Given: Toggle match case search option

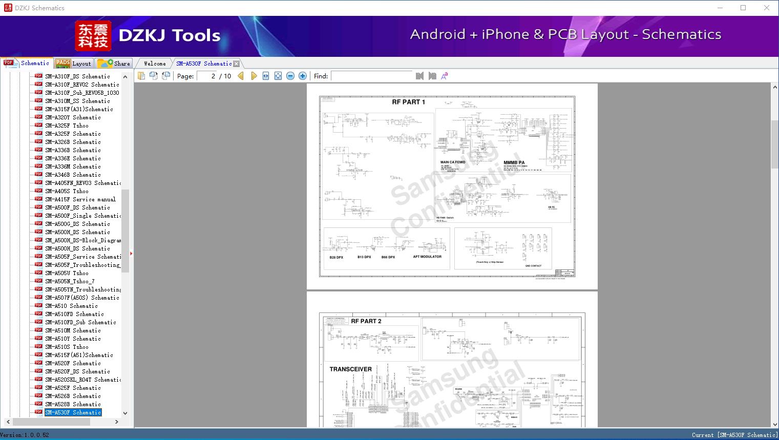Looking at the screenshot, I should tap(445, 76).
